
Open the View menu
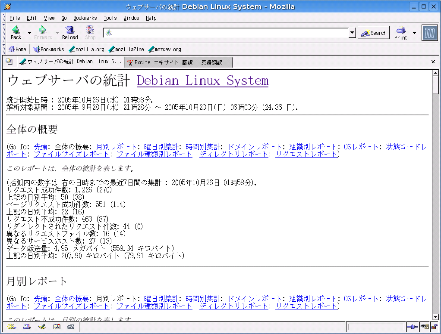tap(49, 18)
